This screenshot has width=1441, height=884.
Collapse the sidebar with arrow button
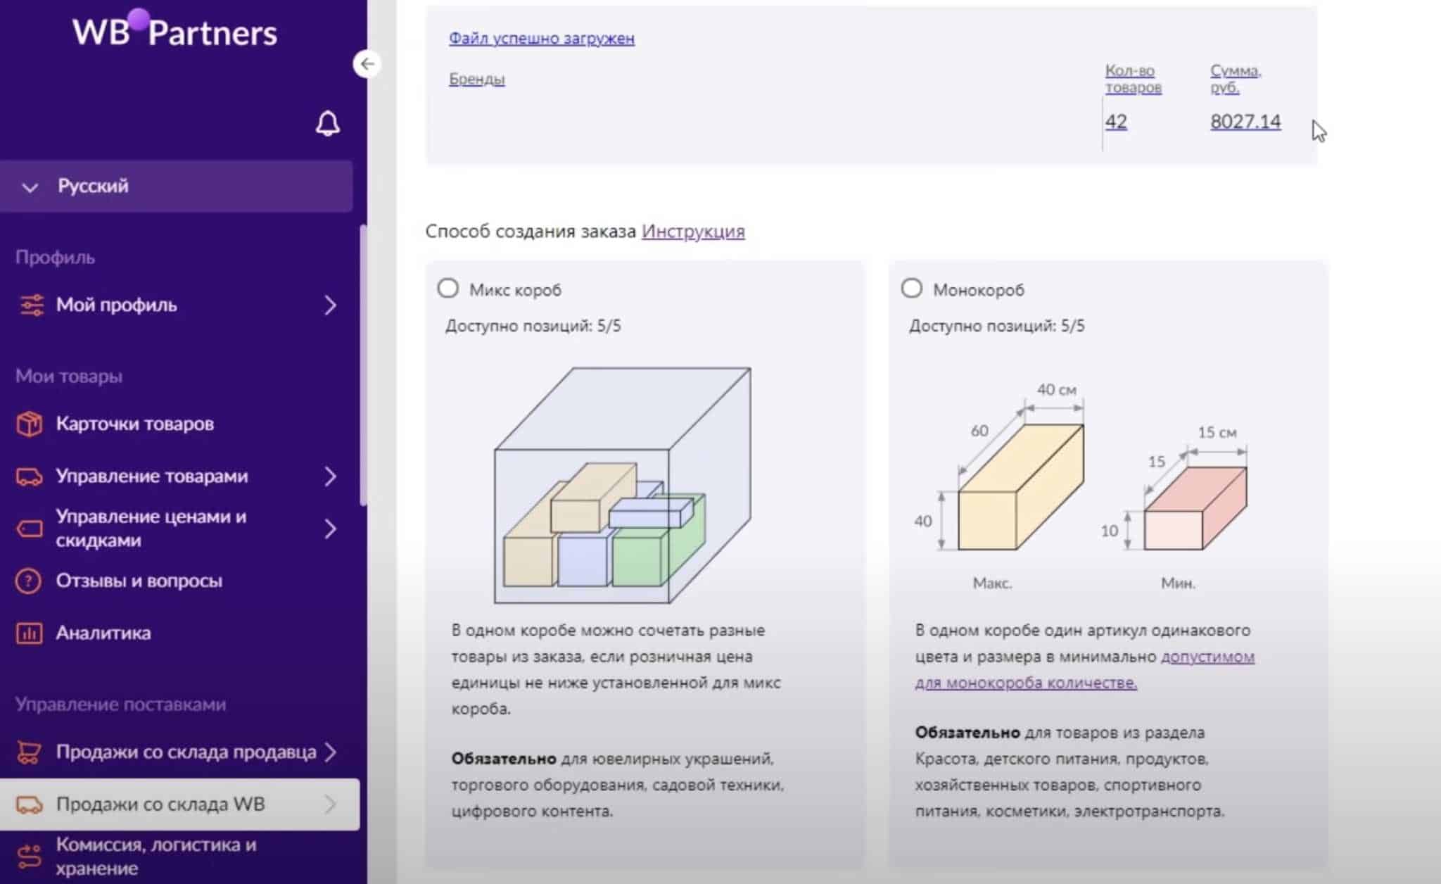[367, 64]
